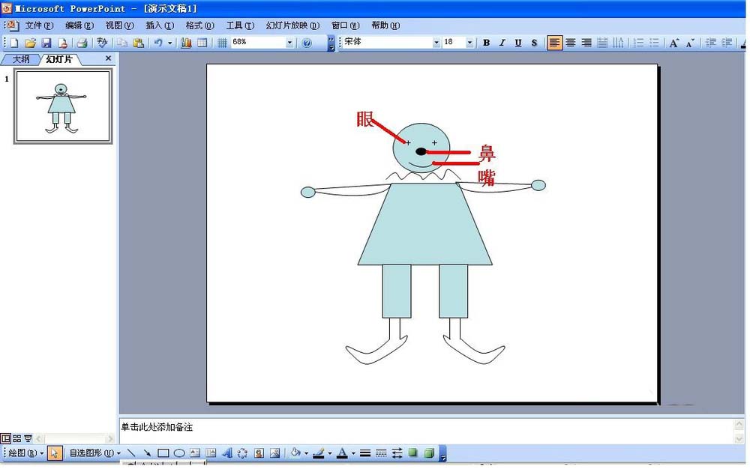
Task: Open the 窗口 menu
Action: click(x=345, y=25)
